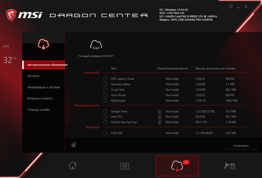Click the Norton Security Scan item name

click(124, 122)
